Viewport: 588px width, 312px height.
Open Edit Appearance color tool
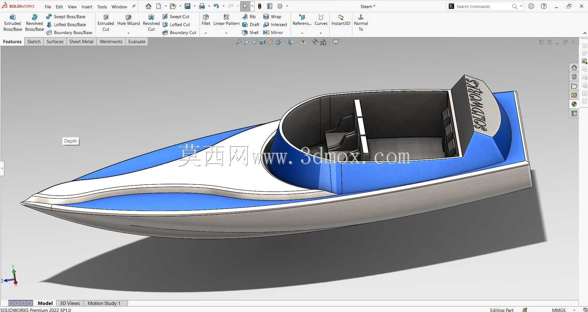315,42
